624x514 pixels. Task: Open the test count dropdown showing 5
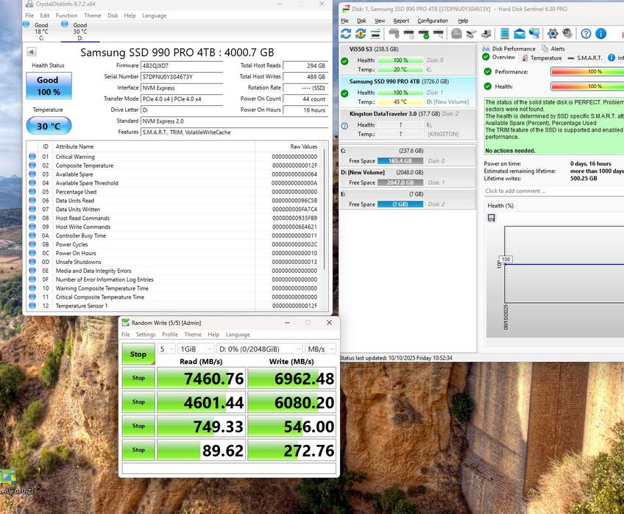pos(166,349)
